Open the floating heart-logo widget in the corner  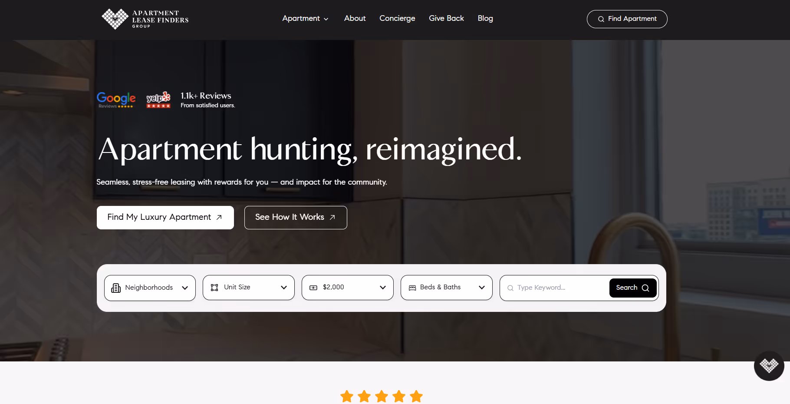[x=769, y=366]
